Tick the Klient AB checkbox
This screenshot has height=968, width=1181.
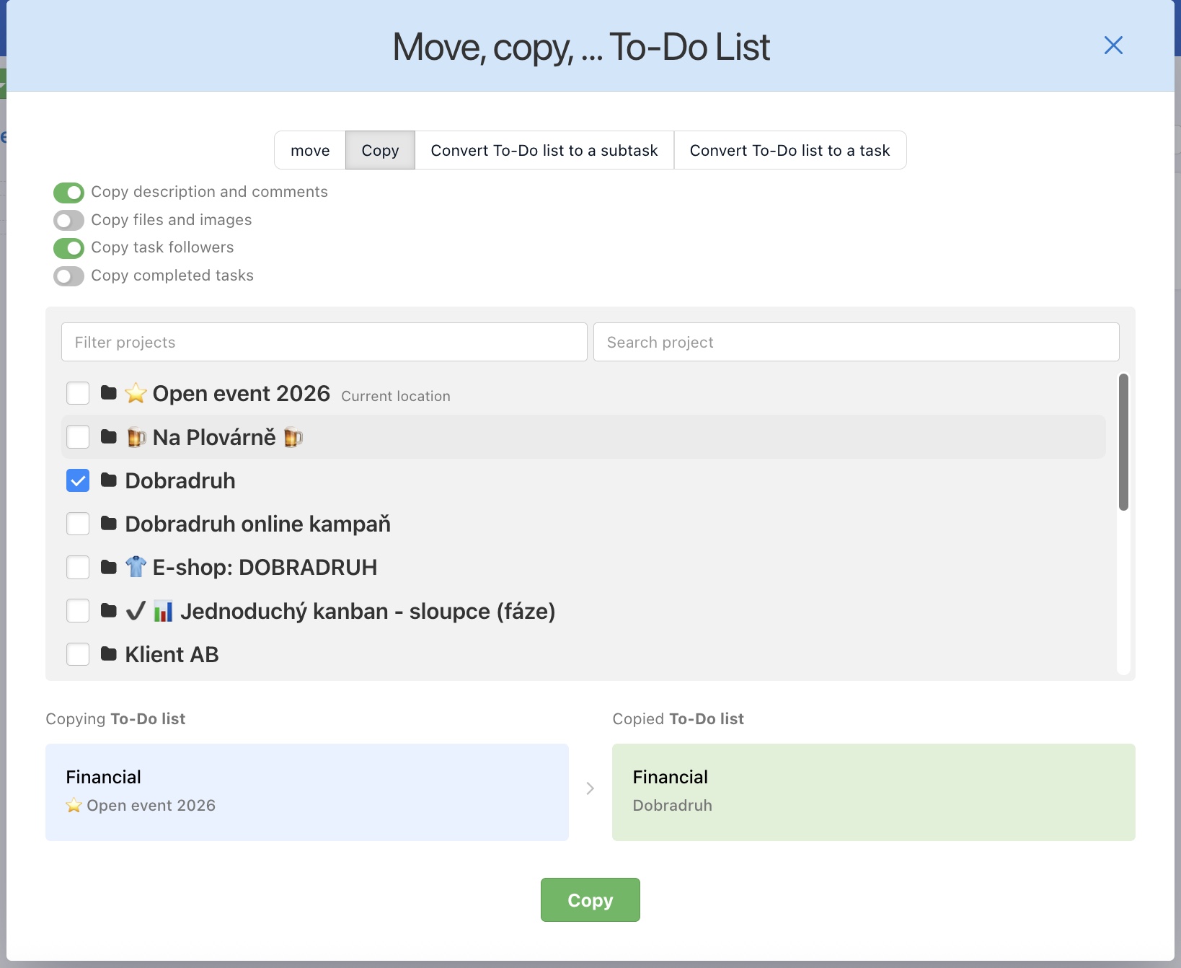click(x=78, y=654)
